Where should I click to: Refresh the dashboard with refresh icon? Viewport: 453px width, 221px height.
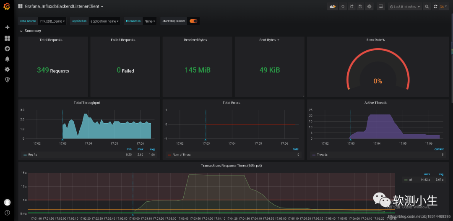(435, 7)
